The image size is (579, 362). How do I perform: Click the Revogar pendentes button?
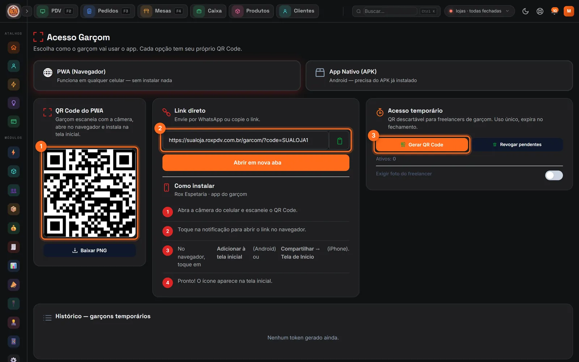coord(517,144)
